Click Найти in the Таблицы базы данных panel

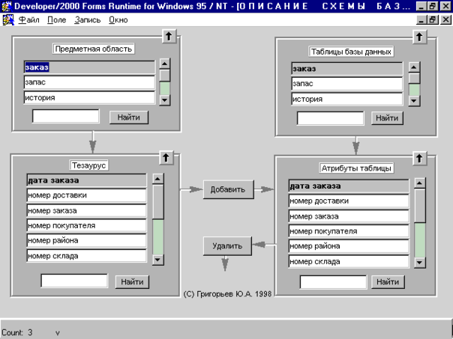[x=387, y=118]
